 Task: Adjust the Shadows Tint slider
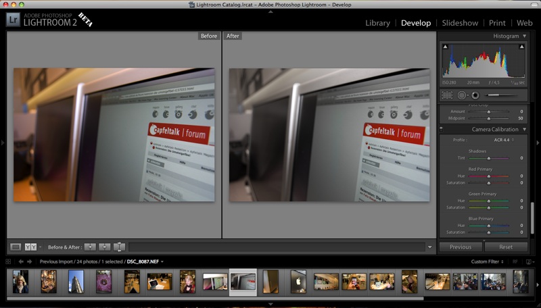pyautogui.click(x=488, y=158)
